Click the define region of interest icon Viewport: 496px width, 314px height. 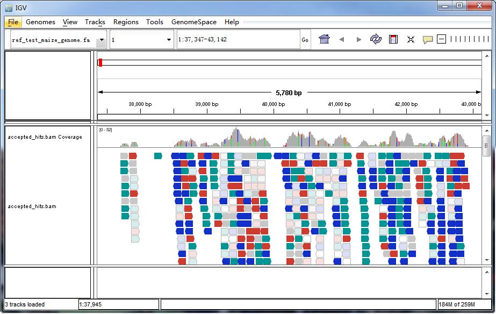[x=394, y=39]
